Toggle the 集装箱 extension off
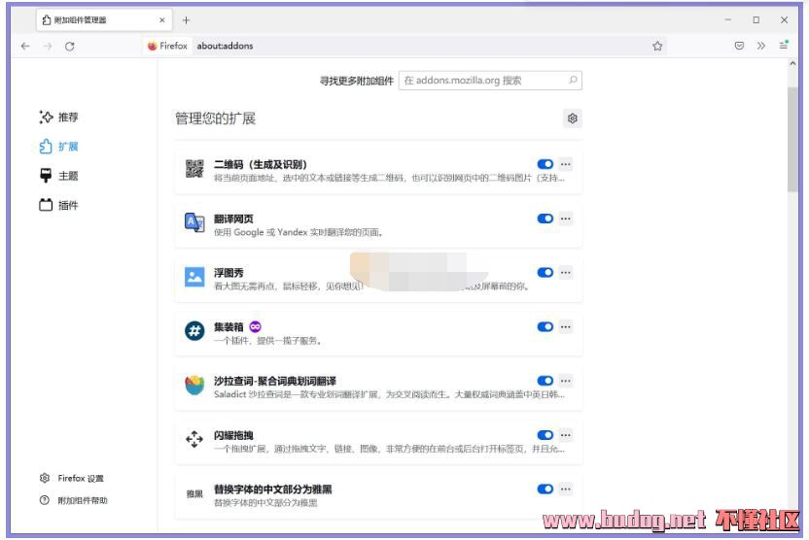This screenshot has height=540, width=809. 545,326
